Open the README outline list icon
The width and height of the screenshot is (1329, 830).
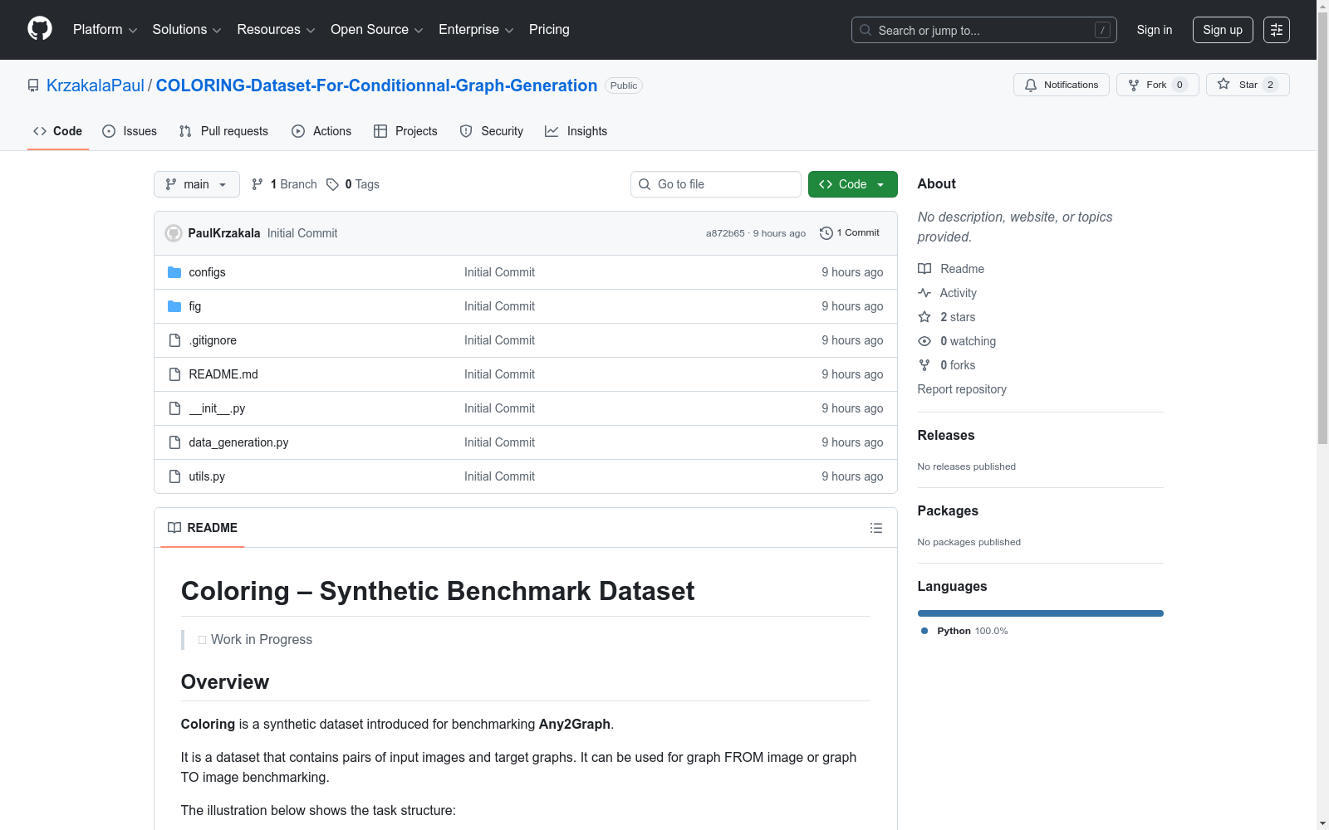[x=876, y=528]
